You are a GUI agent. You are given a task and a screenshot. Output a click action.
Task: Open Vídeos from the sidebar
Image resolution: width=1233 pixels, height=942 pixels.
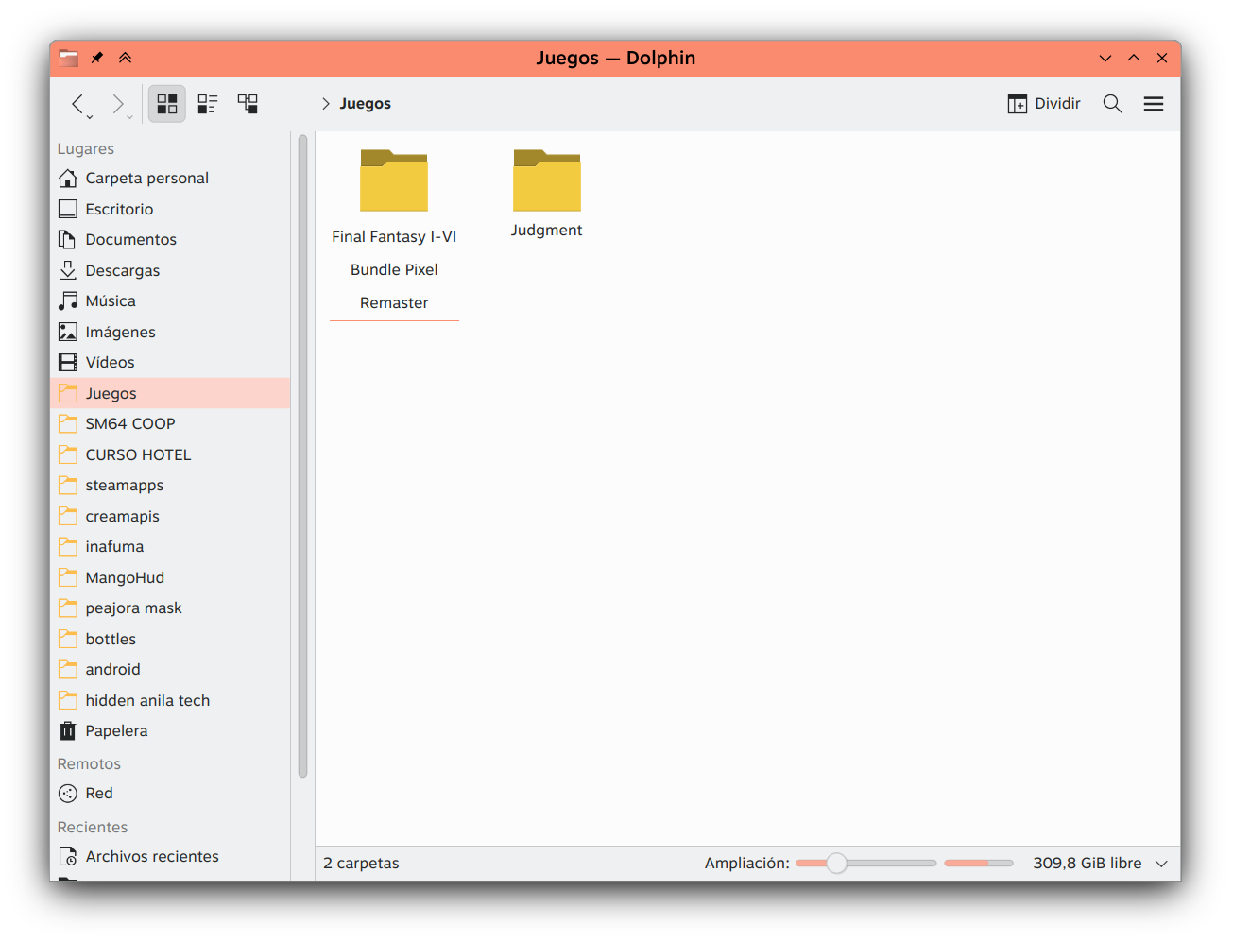(170, 363)
